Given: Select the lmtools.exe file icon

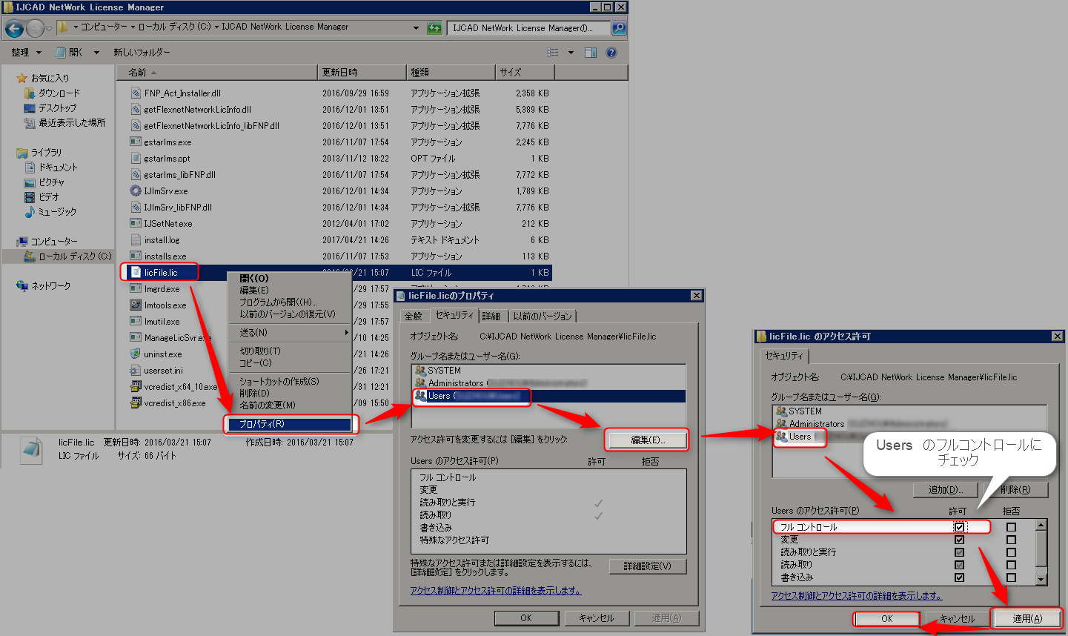Looking at the screenshot, I should pyautogui.click(x=136, y=305).
